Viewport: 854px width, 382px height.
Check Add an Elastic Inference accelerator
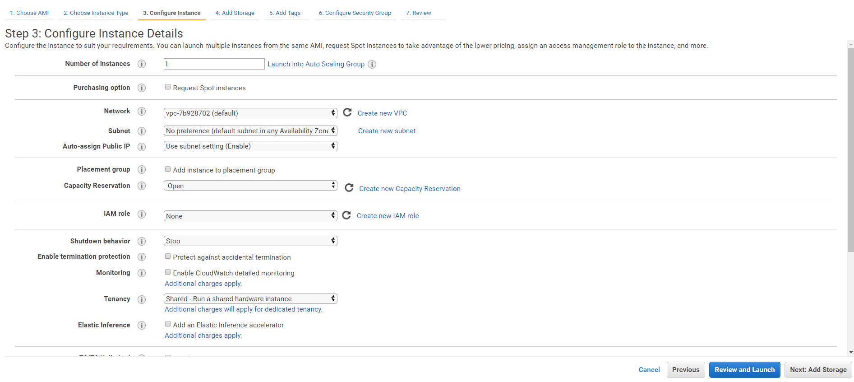tap(168, 324)
